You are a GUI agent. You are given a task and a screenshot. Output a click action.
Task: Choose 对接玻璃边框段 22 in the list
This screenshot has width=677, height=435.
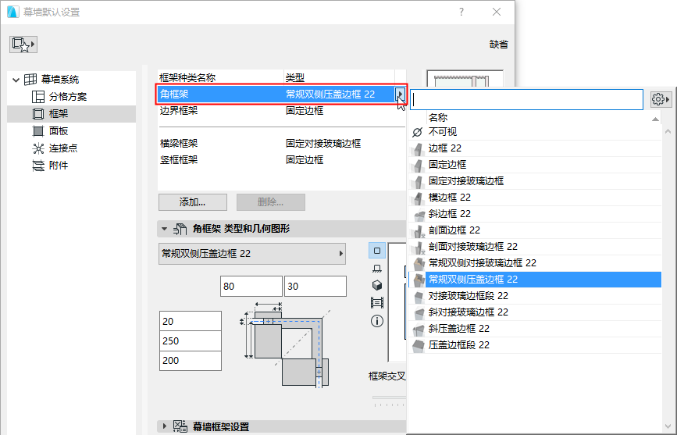click(x=535, y=296)
